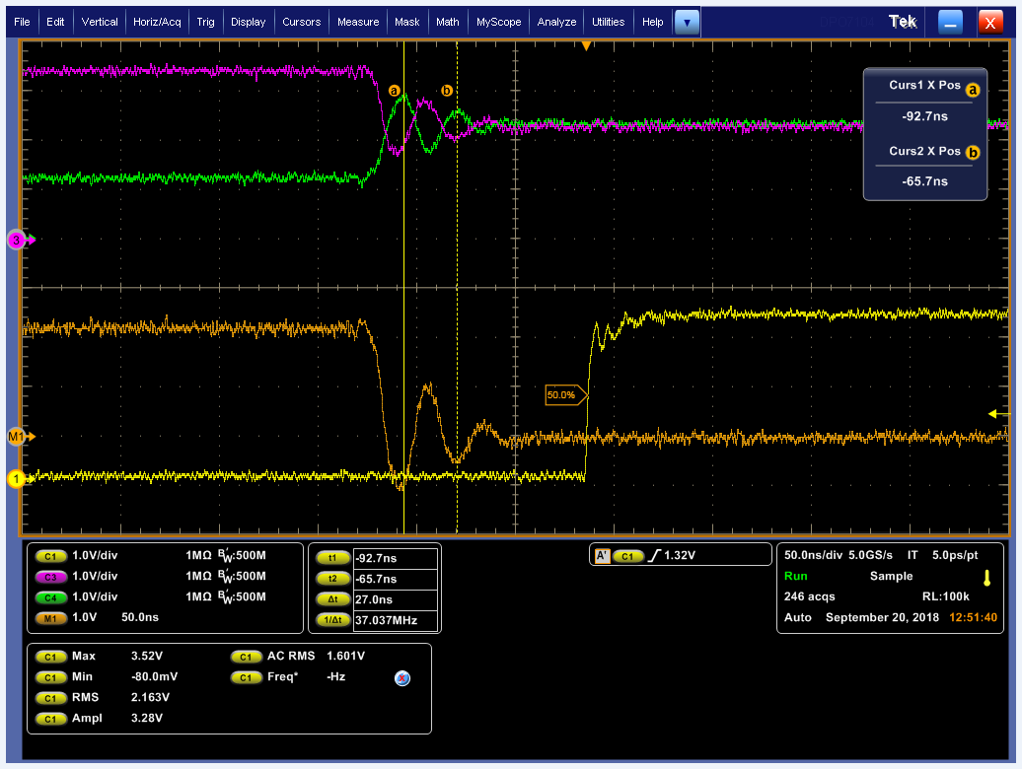
Task: Click the yellow thermometer status icon
Action: click(x=986, y=578)
